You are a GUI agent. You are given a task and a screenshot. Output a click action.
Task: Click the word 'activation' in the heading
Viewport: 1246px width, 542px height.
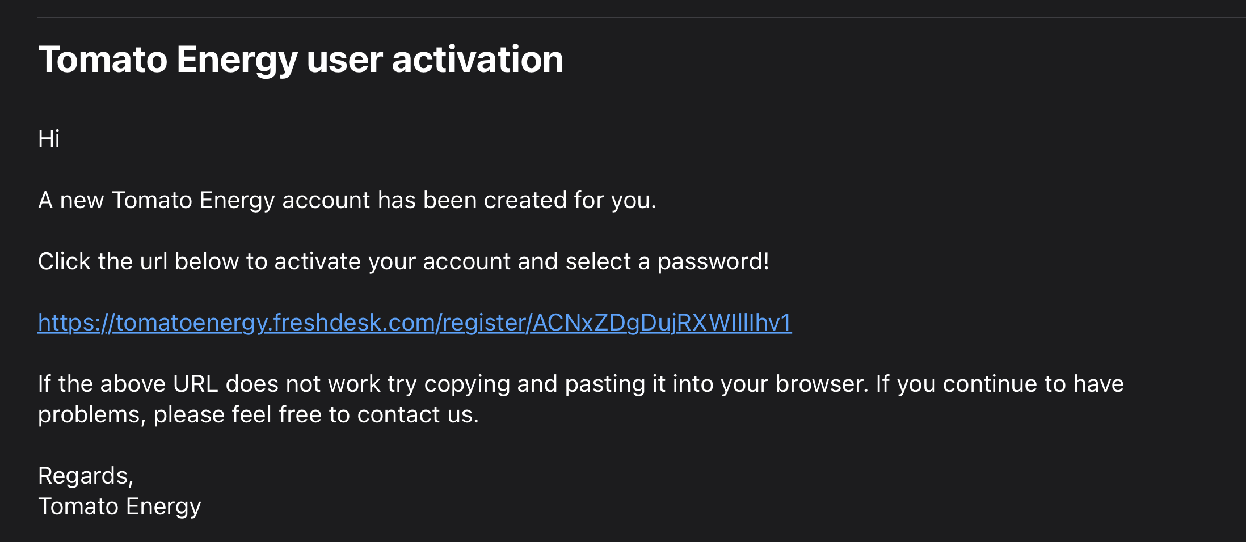(477, 60)
